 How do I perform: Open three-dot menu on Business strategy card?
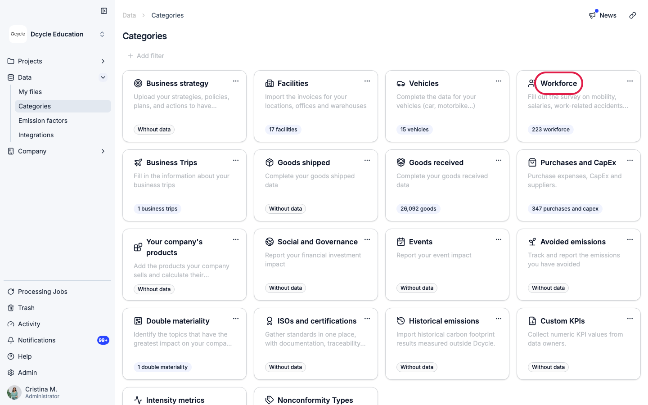point(236,81)
